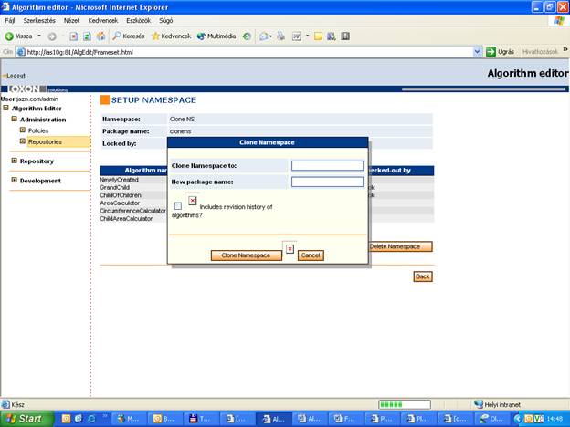Expand the Policies tree node

click(23, 130)
